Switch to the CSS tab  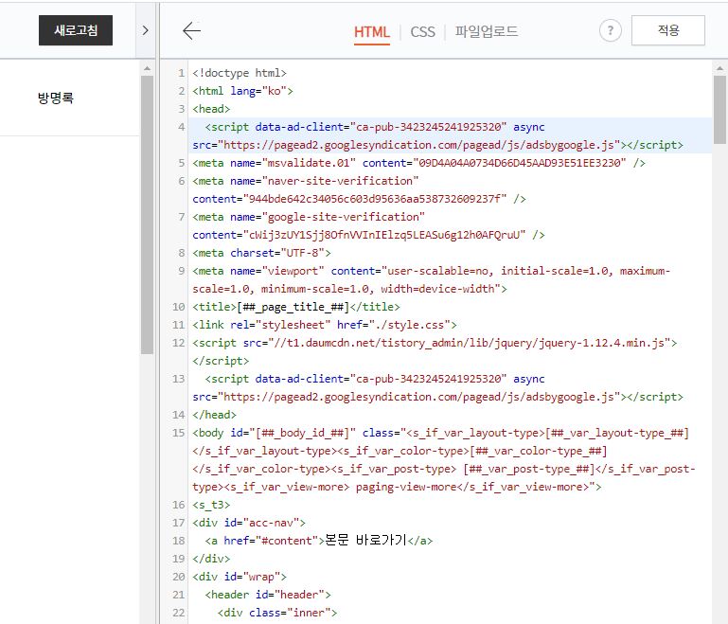422,31
